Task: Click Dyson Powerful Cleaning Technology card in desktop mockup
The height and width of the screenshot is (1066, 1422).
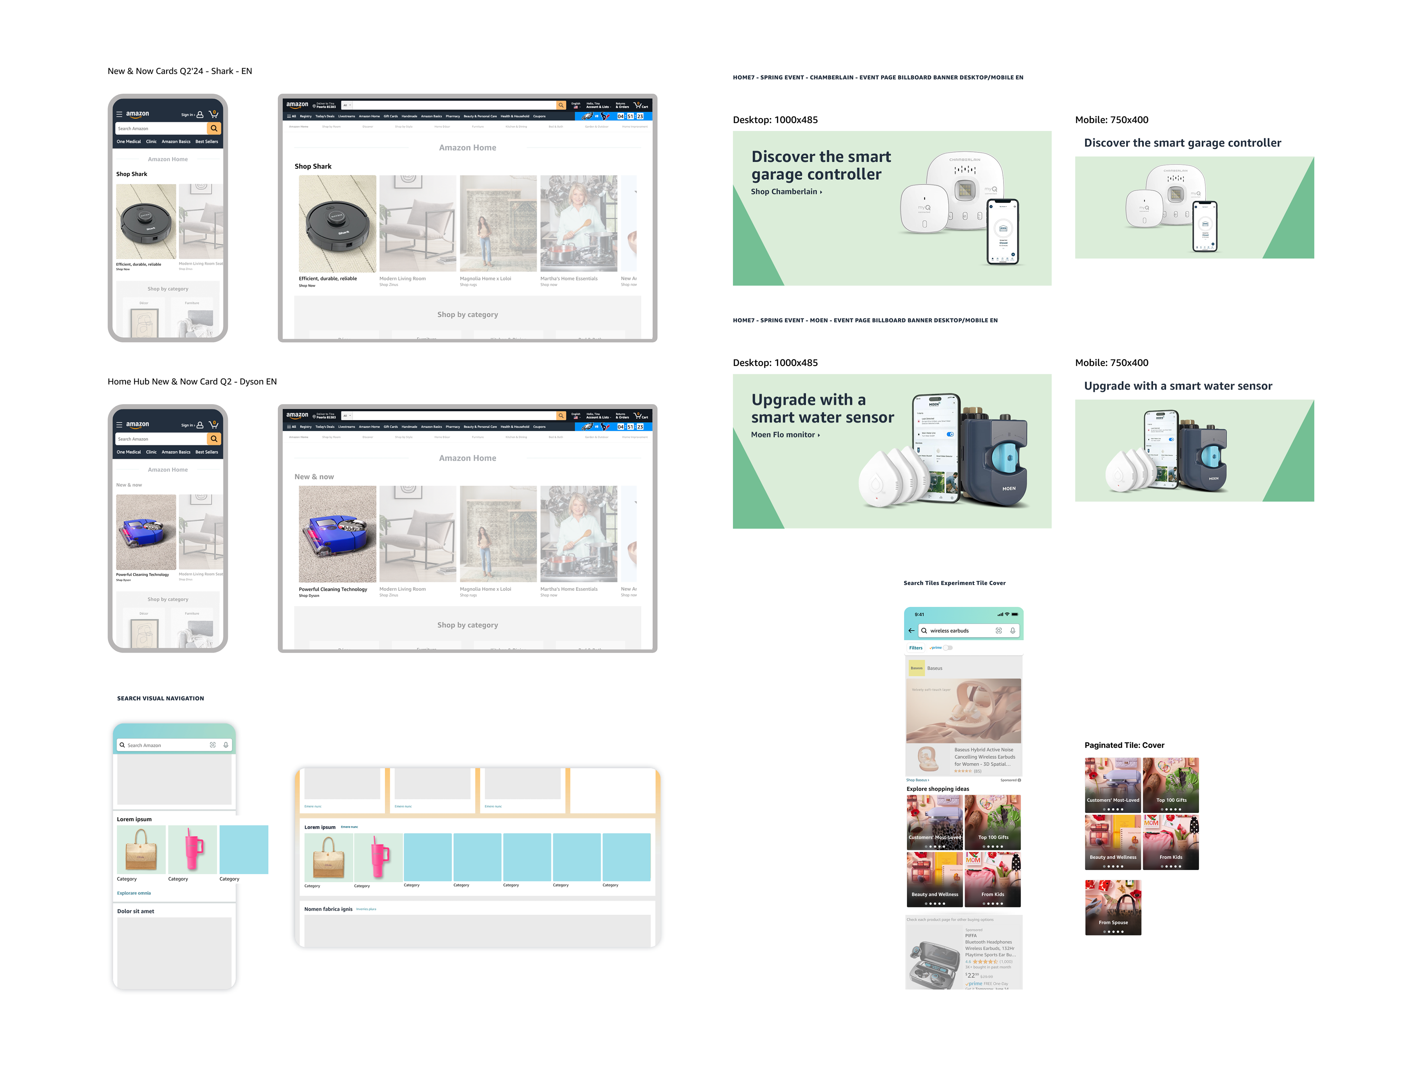Action: click(337, 534)
